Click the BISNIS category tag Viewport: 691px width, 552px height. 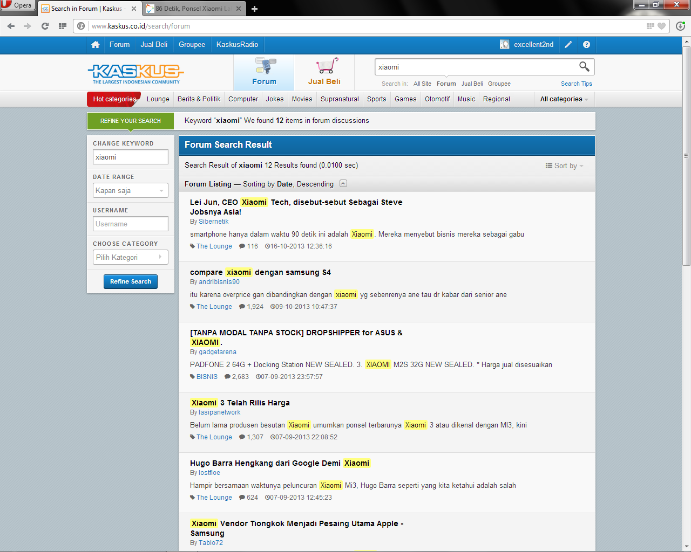(207, 377)
